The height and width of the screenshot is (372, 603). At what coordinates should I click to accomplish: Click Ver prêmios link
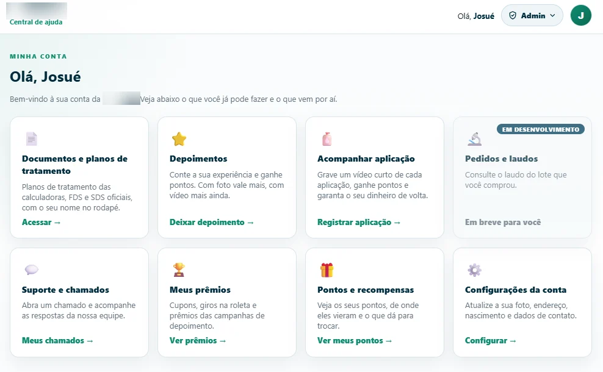(198, 340)
